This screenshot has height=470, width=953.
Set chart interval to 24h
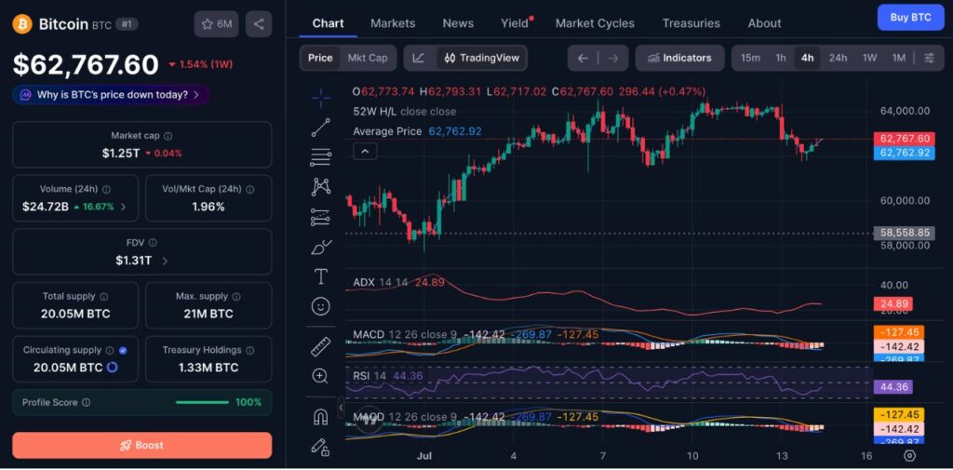point(838,58)
